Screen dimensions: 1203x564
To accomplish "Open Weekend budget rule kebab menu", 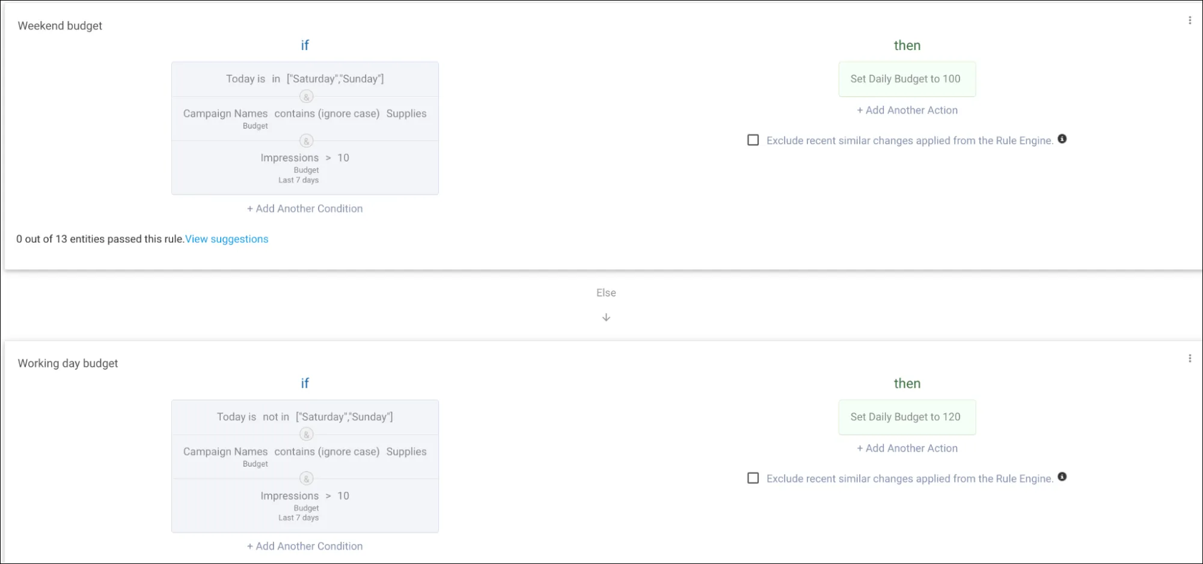I will pos(1189,20).
